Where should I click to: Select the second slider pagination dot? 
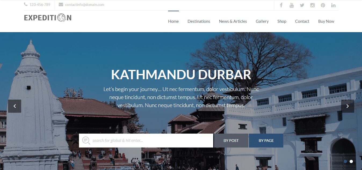351,161
